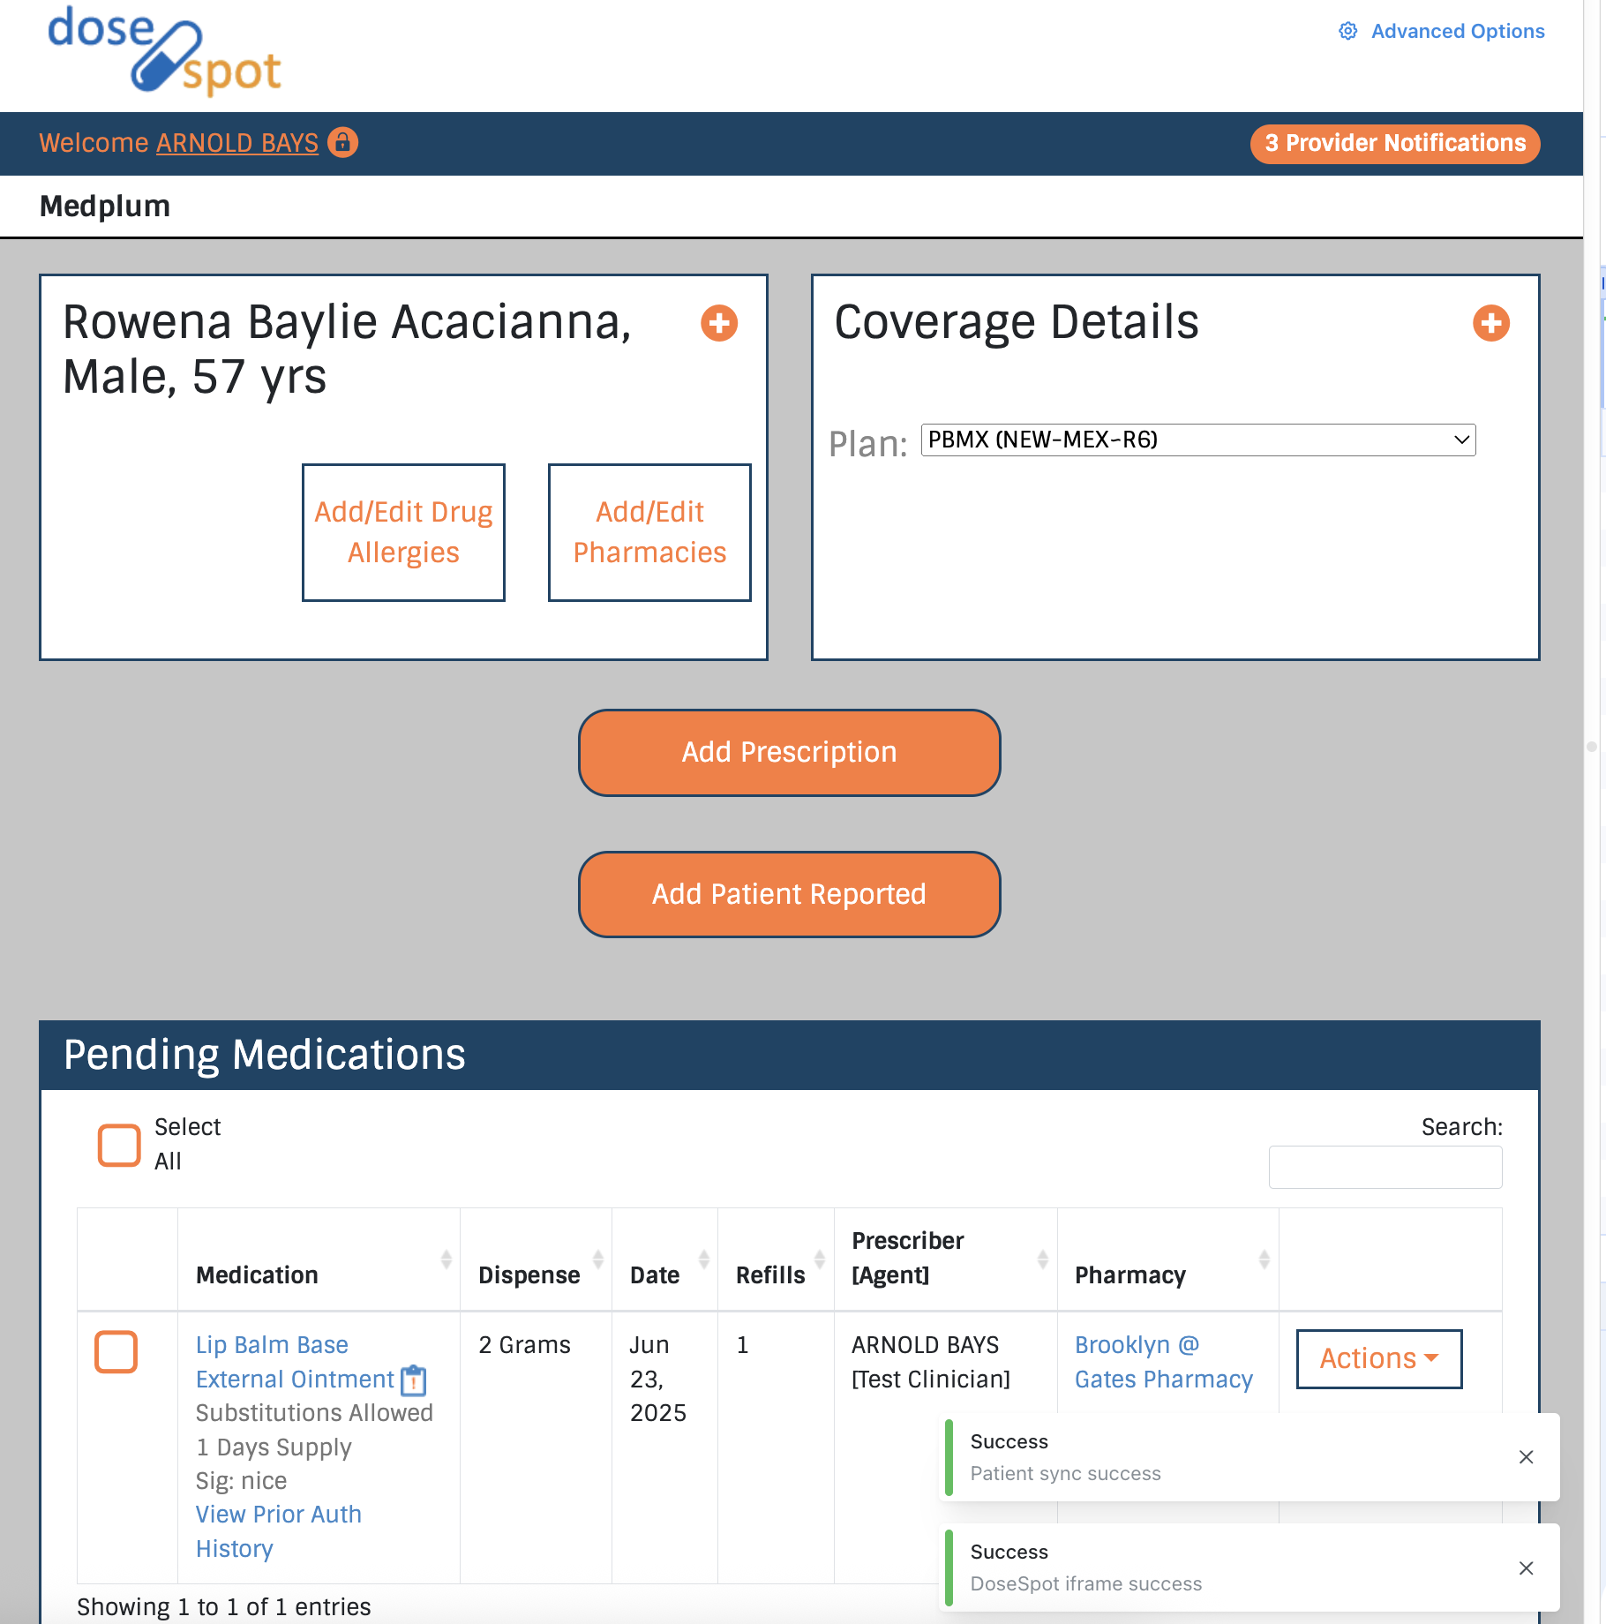Open the View Prior Auth History link
Viewport: 1606px width, 1624px height.
point(278,1531)
